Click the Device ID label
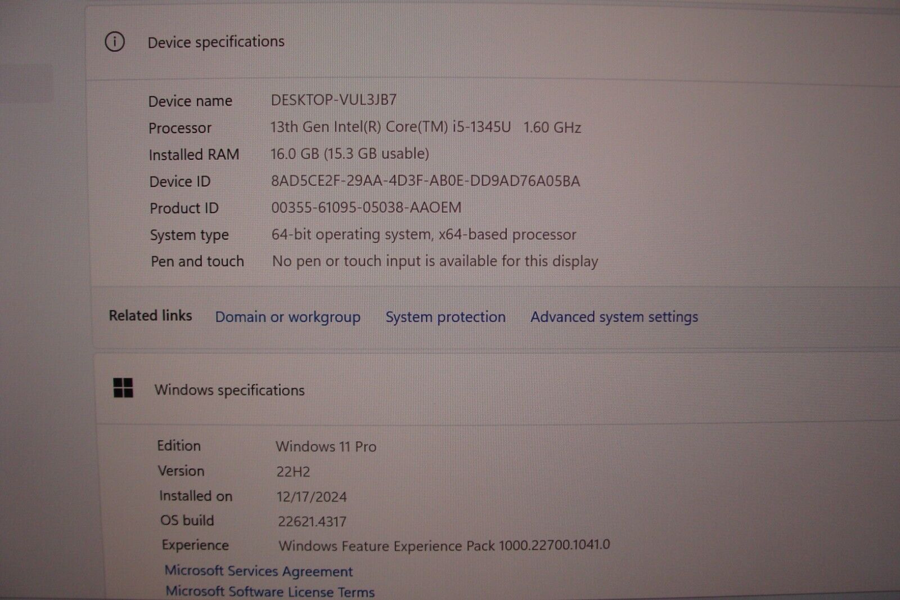Screen dimensions: 900x600 180,181
